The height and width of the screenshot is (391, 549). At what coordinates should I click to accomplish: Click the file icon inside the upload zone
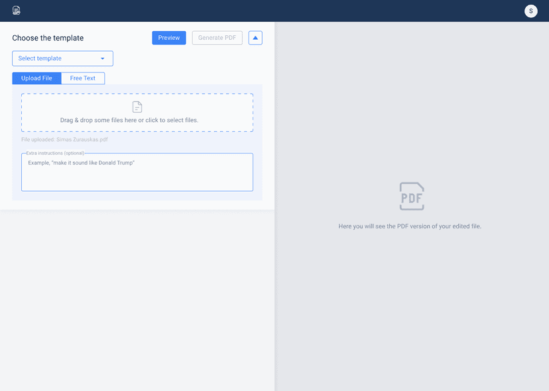pos(137,106)
